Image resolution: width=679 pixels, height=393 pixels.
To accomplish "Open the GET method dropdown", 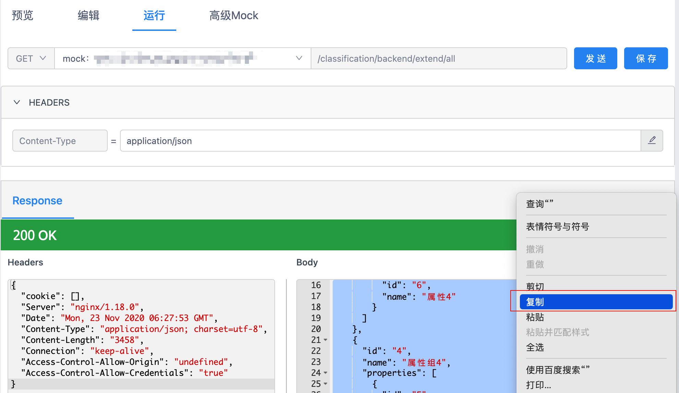I will 31,59.
